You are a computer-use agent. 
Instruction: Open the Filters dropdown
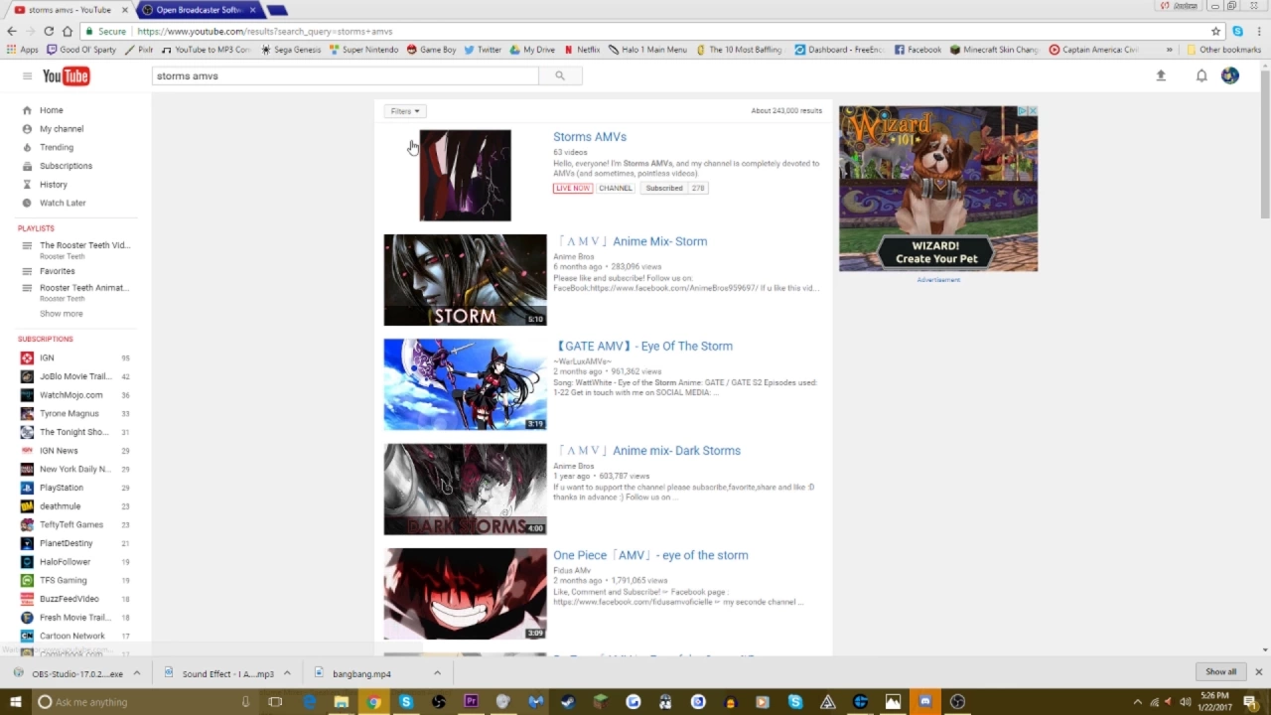405,111
